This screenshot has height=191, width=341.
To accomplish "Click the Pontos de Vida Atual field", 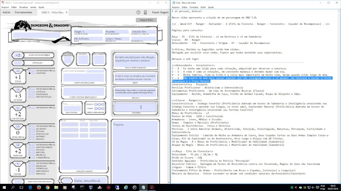I will [x=83, y=77].
